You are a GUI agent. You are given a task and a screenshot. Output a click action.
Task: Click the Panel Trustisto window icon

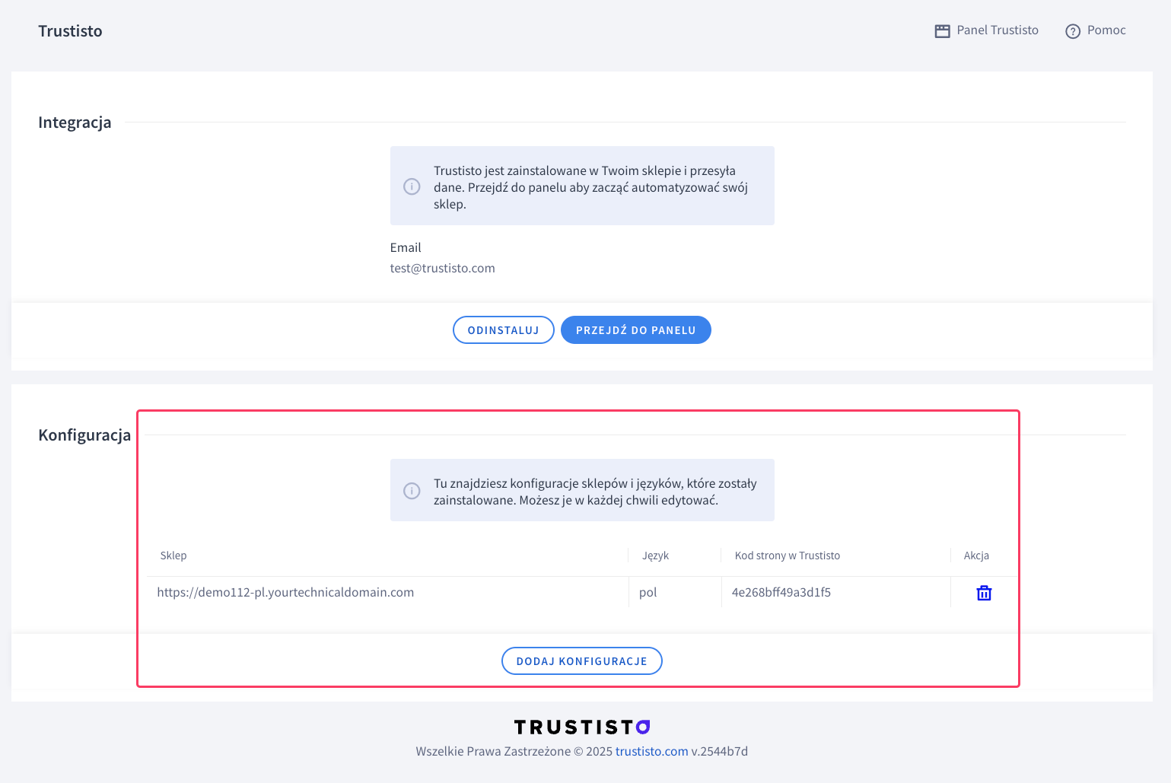coord(942,31)
